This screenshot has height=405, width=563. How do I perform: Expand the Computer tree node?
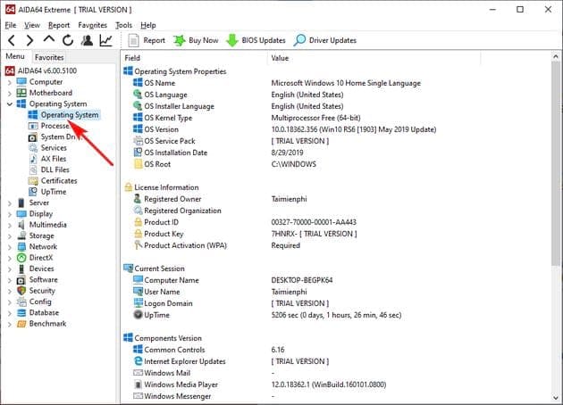click(9, 82)
